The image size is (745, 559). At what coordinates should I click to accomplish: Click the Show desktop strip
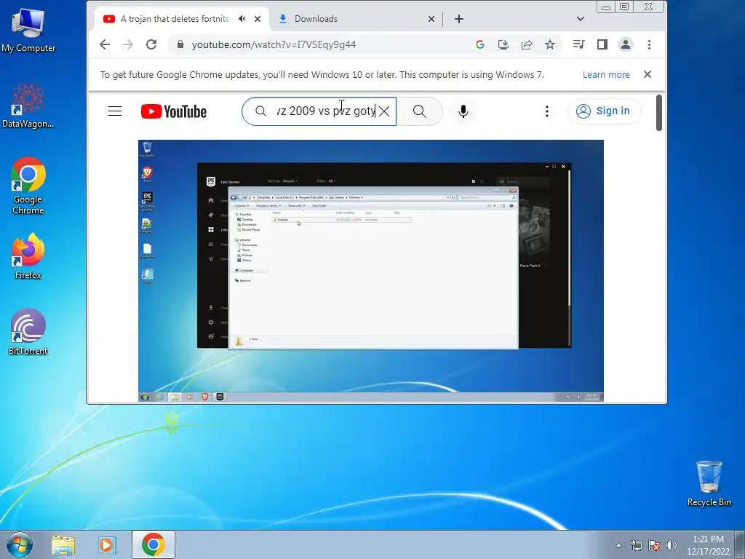coord(740,544)
